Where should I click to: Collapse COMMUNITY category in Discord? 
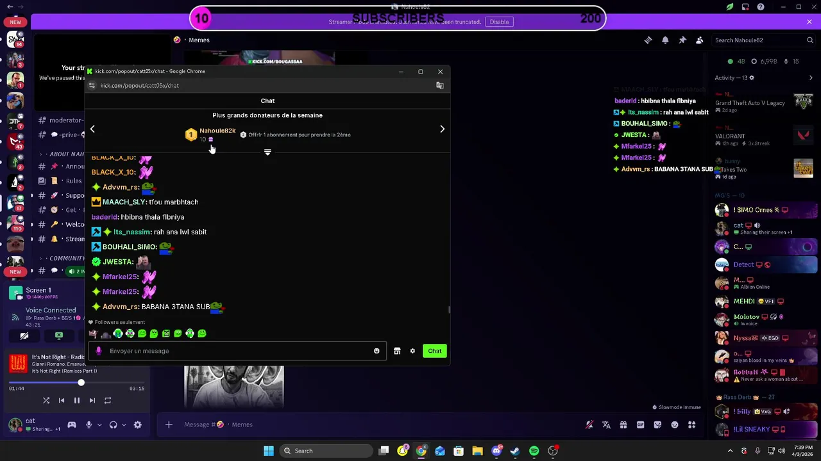pyautogui.click(x=62, y=259)
